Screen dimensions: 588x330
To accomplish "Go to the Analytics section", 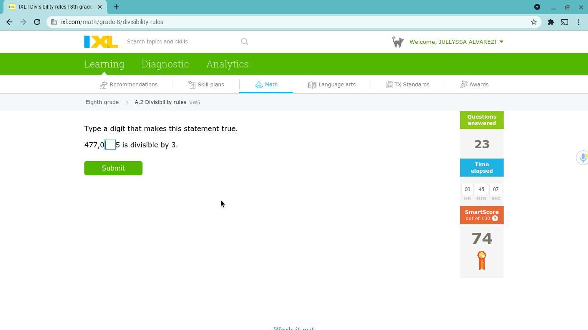I will (228, 64).
